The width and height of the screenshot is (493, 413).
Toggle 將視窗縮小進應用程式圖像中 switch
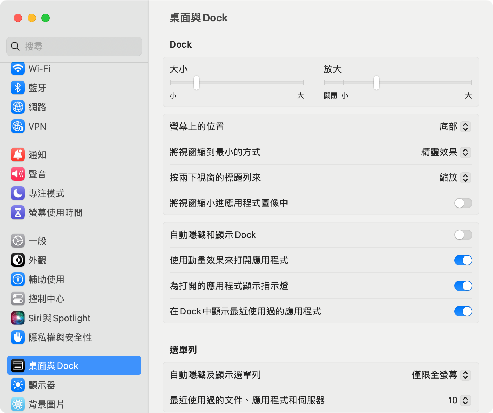click(x=463, y=203)
